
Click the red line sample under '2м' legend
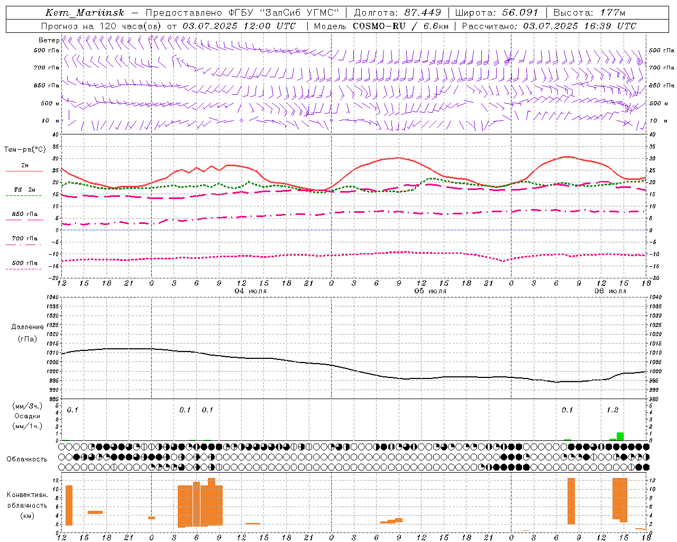point(24,171)
